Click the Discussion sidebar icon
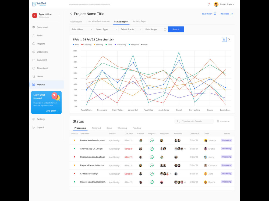Screen dimensions: 269x201 [34, 52]
